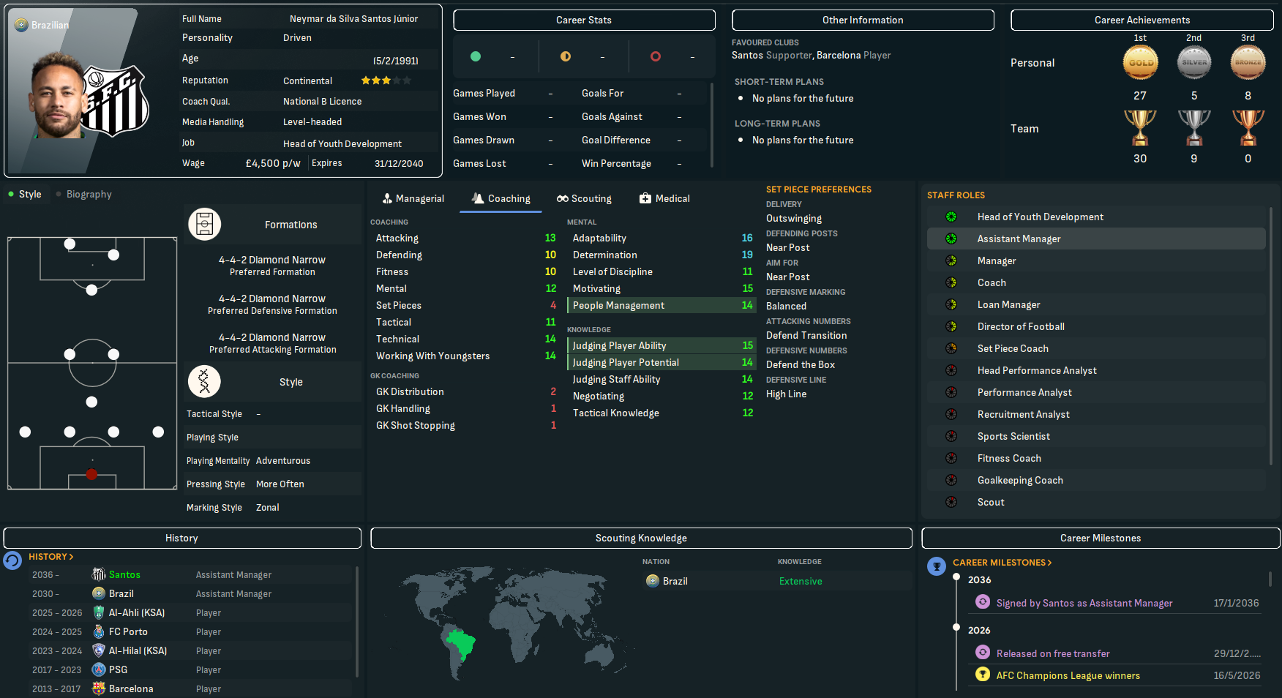Expand the HISTORY section link arrow
The image size is (1282, 698).
click(71, 557)
